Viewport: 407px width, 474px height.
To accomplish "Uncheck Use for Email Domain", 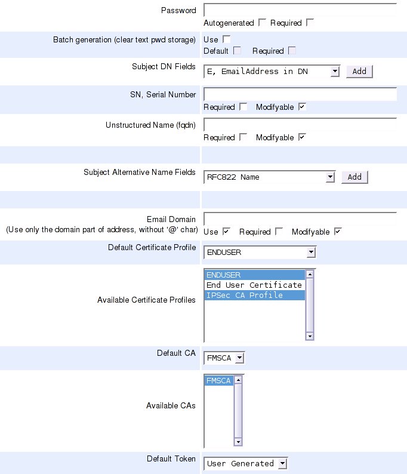I will coord(226,231).
